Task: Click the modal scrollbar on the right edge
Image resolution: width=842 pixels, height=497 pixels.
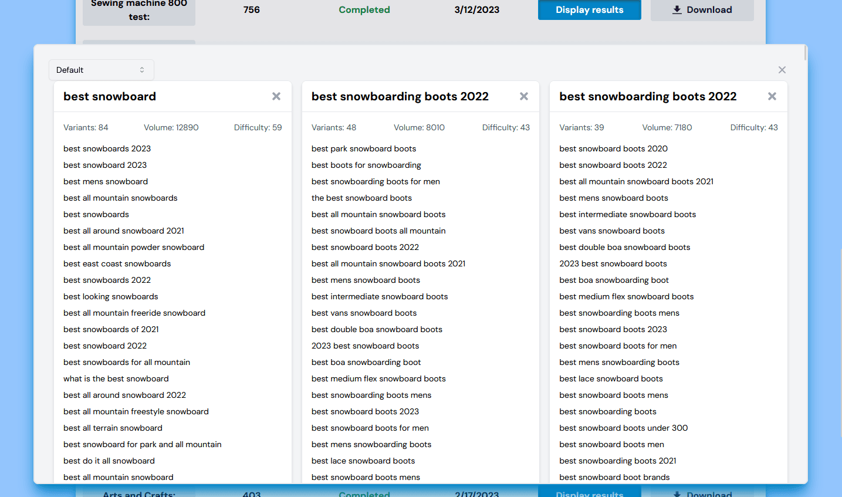Action: click(x=804, y=53)
